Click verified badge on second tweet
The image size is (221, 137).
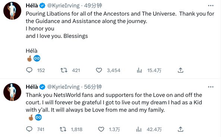(42, 87)
